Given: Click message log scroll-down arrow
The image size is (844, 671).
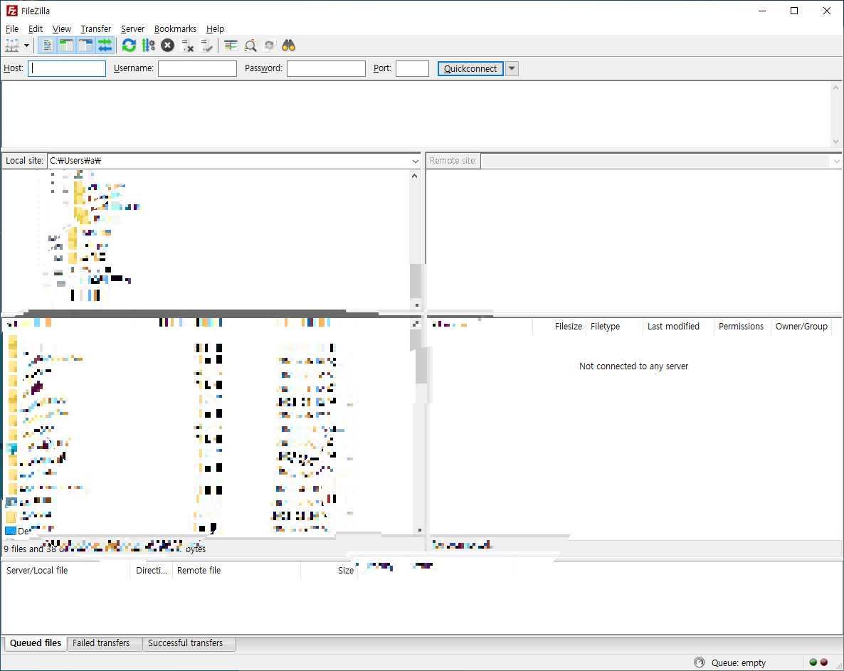Looking at the screenshot, I should pyautogui.click(x=836, y=142).
